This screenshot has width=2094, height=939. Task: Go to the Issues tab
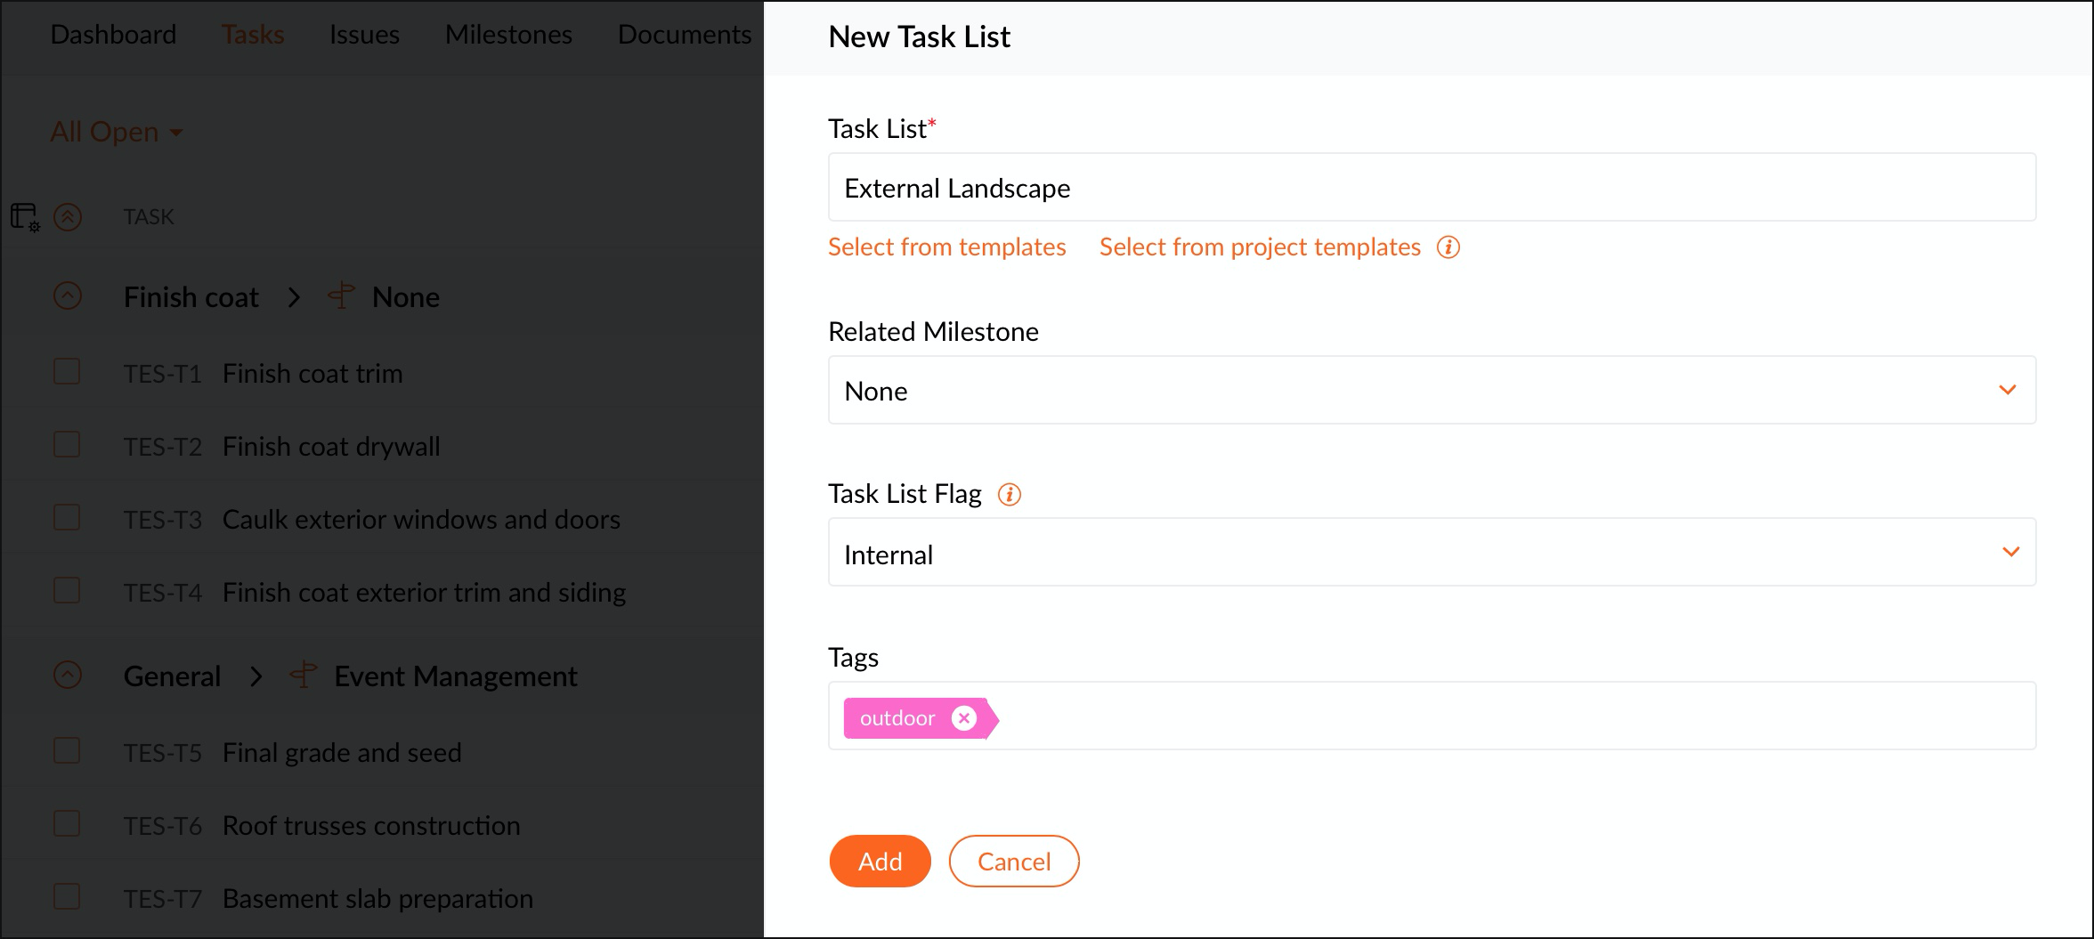(x=364, y=35)
